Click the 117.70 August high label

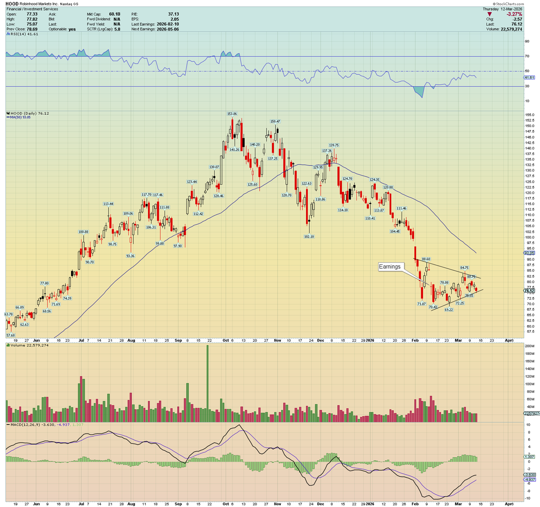147,195
